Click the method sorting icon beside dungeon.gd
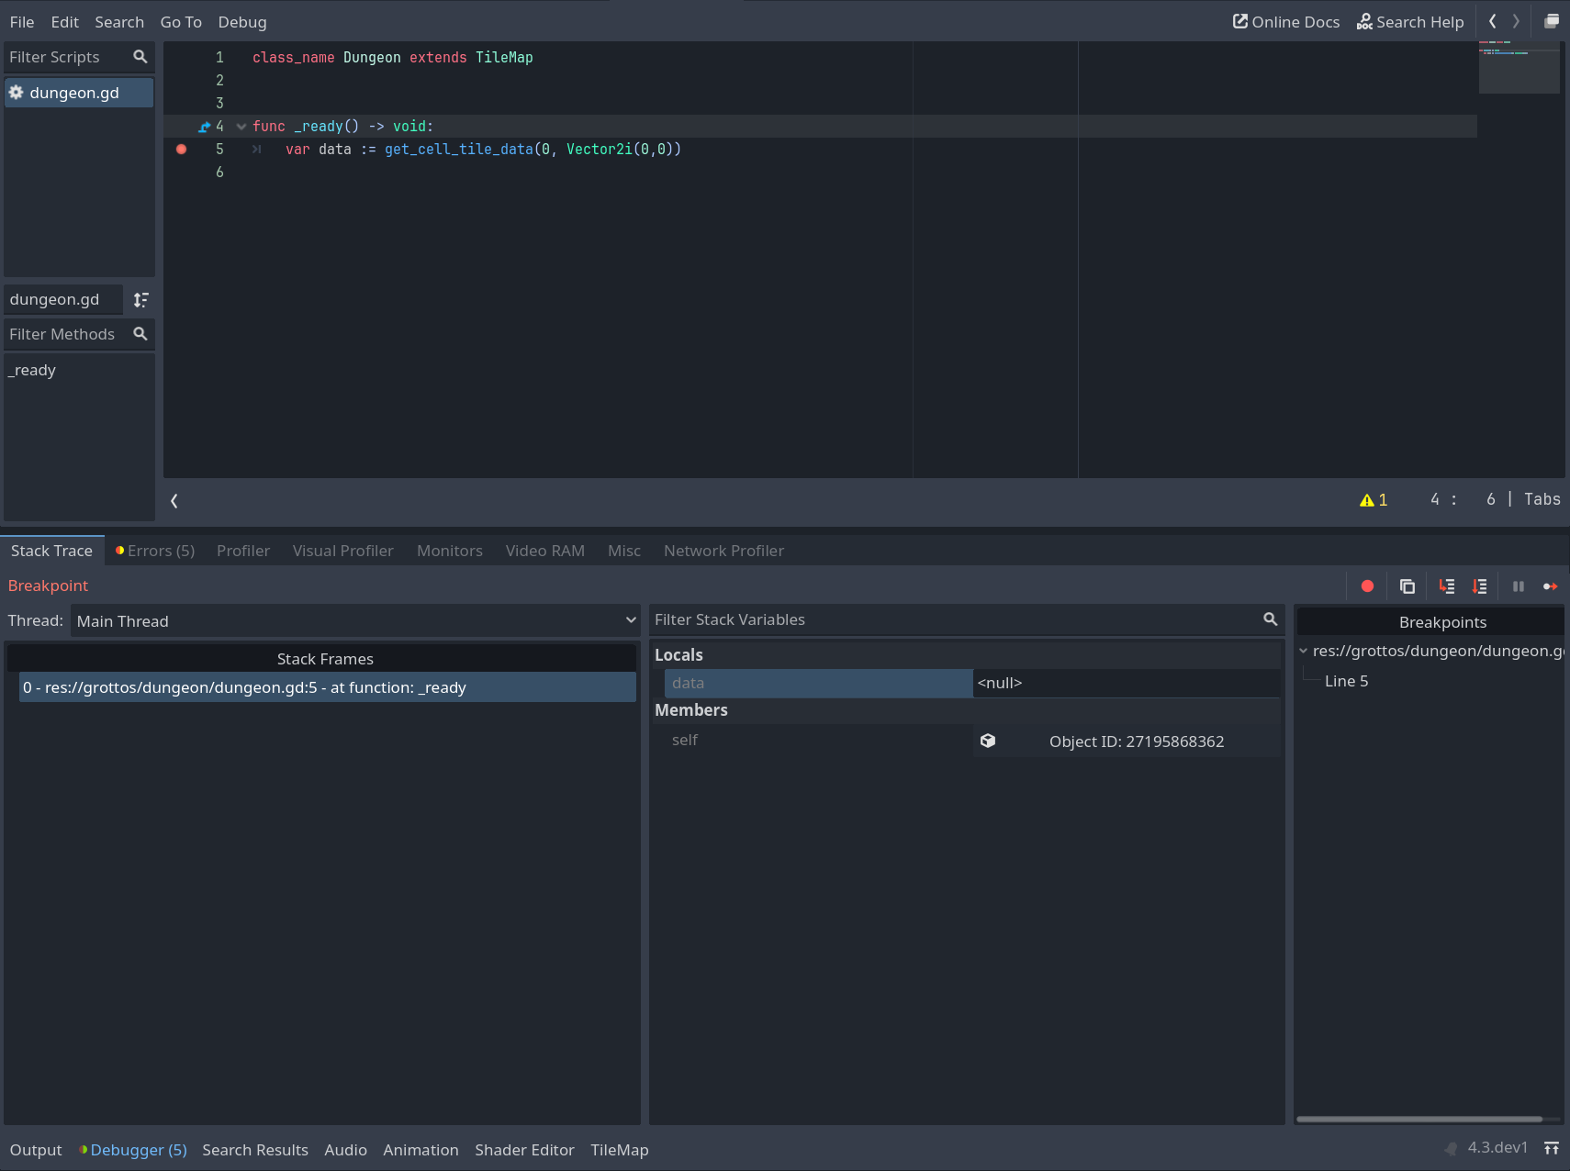The image size is (1570, 1171). click(x=140, y=299)
